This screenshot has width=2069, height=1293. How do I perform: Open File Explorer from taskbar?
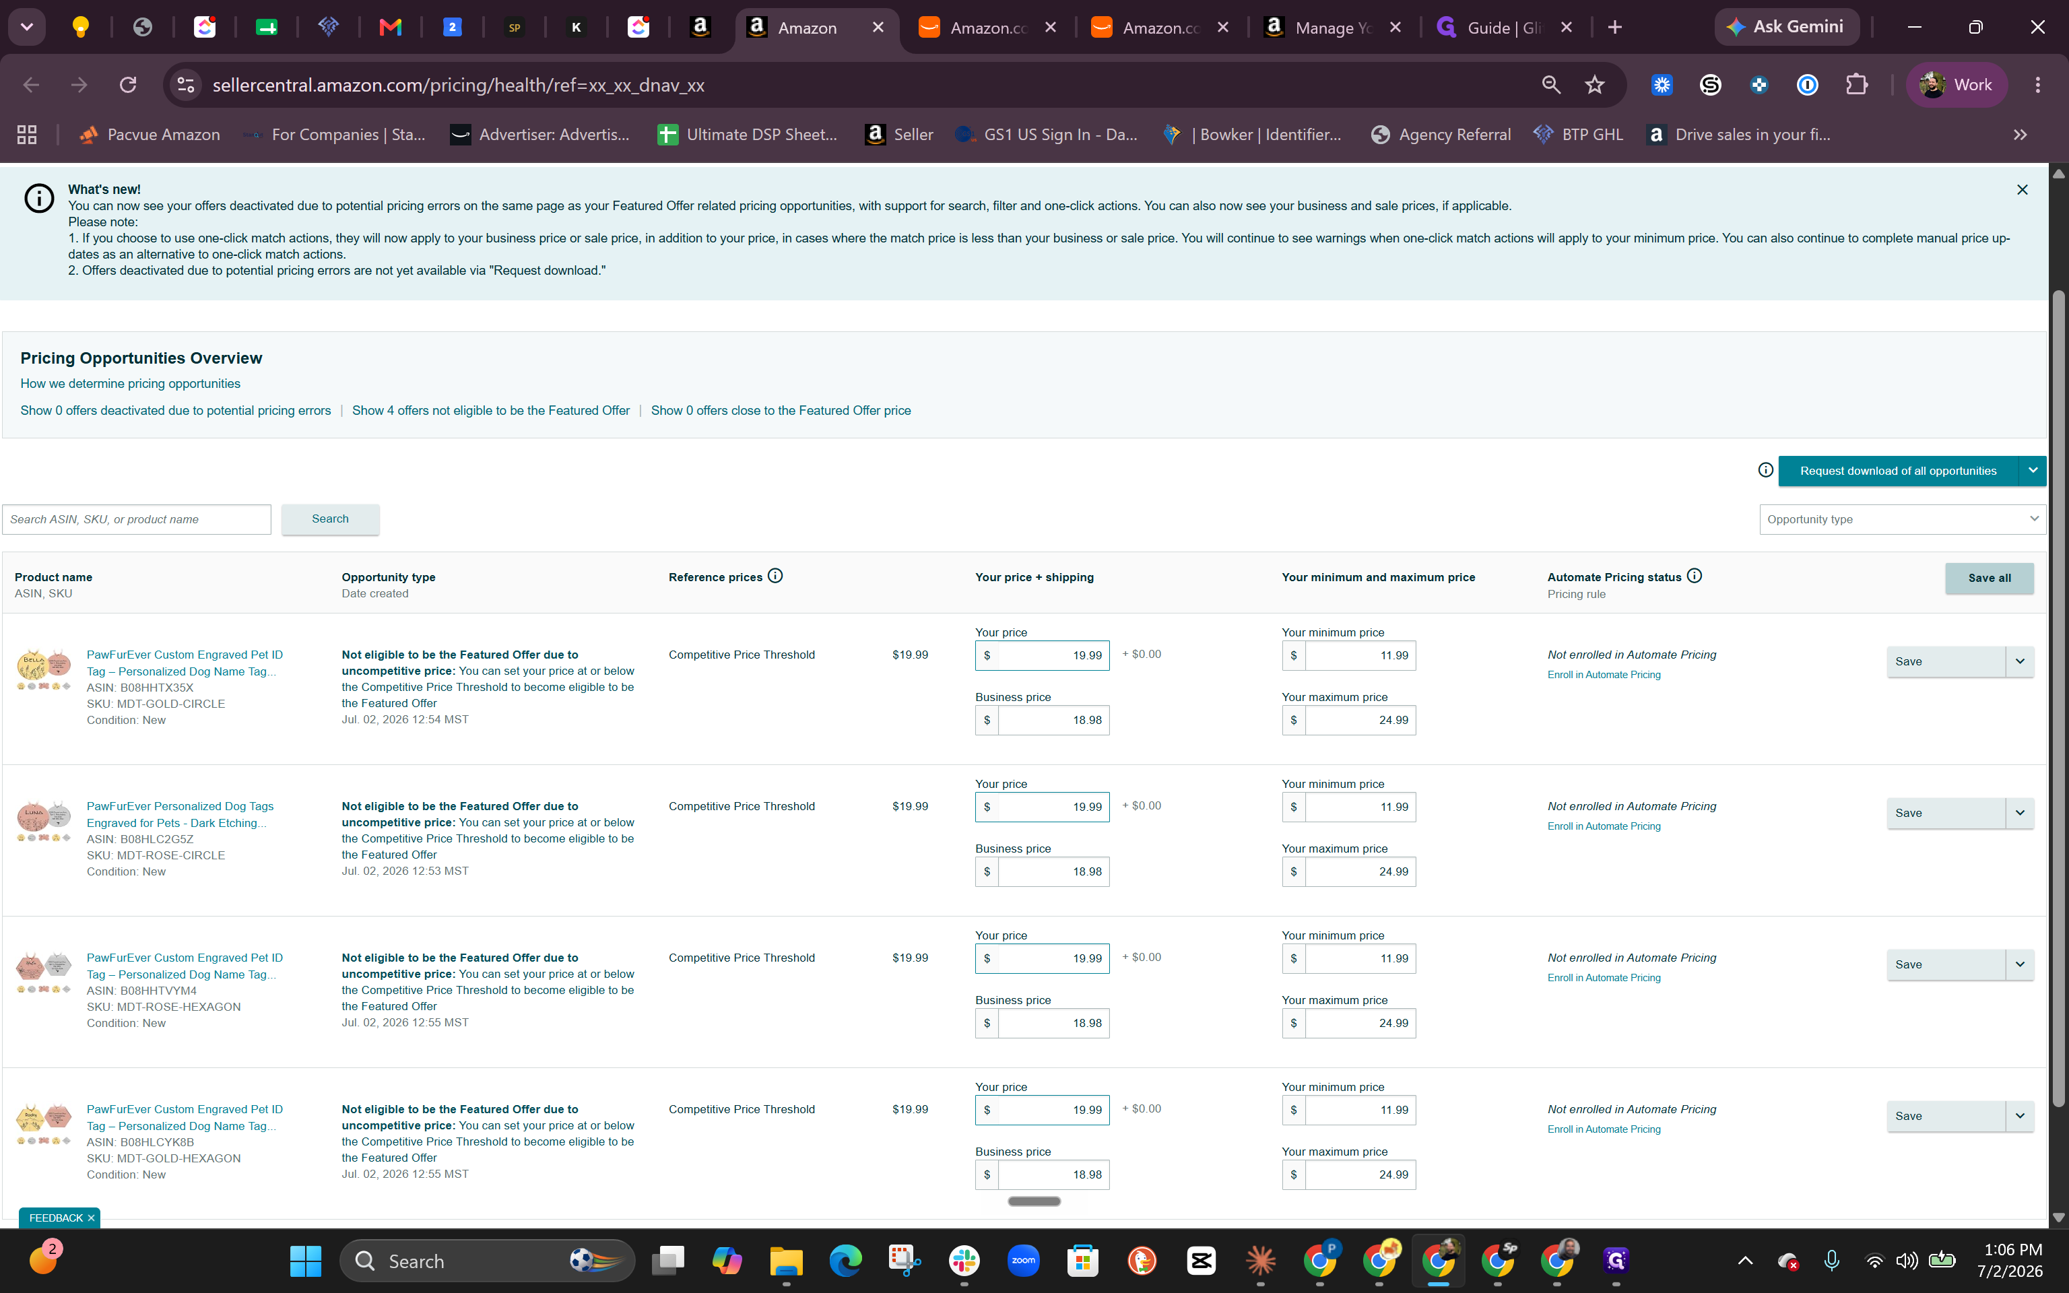[786, 1261]
